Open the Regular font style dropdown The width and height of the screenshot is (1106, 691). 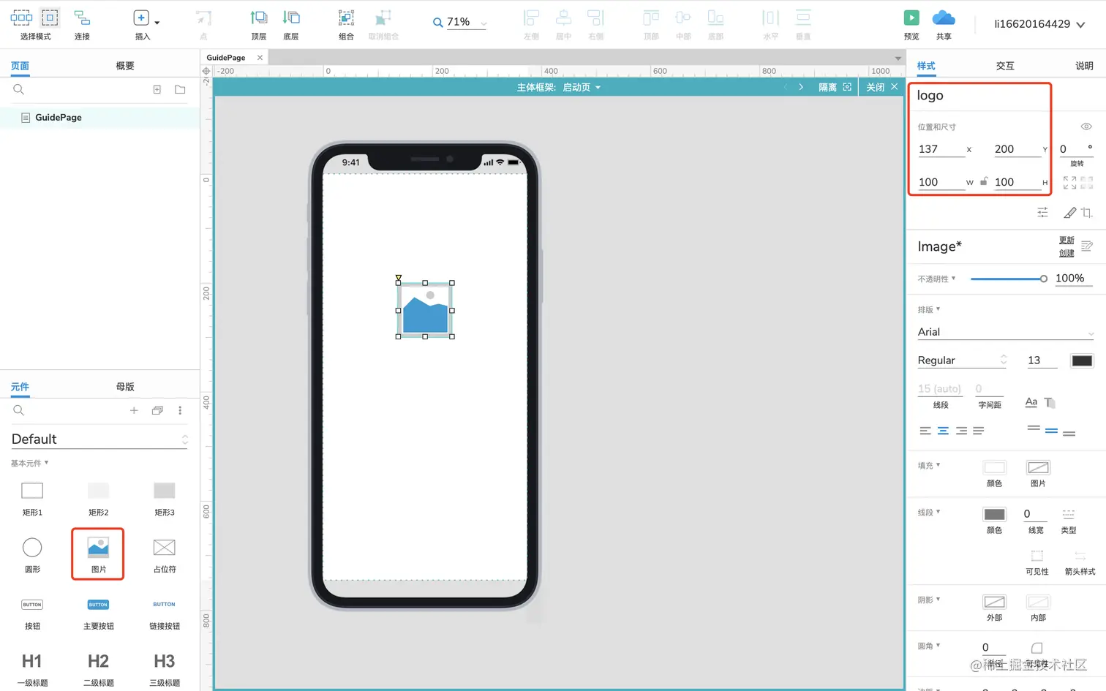(x=963, y=360)
